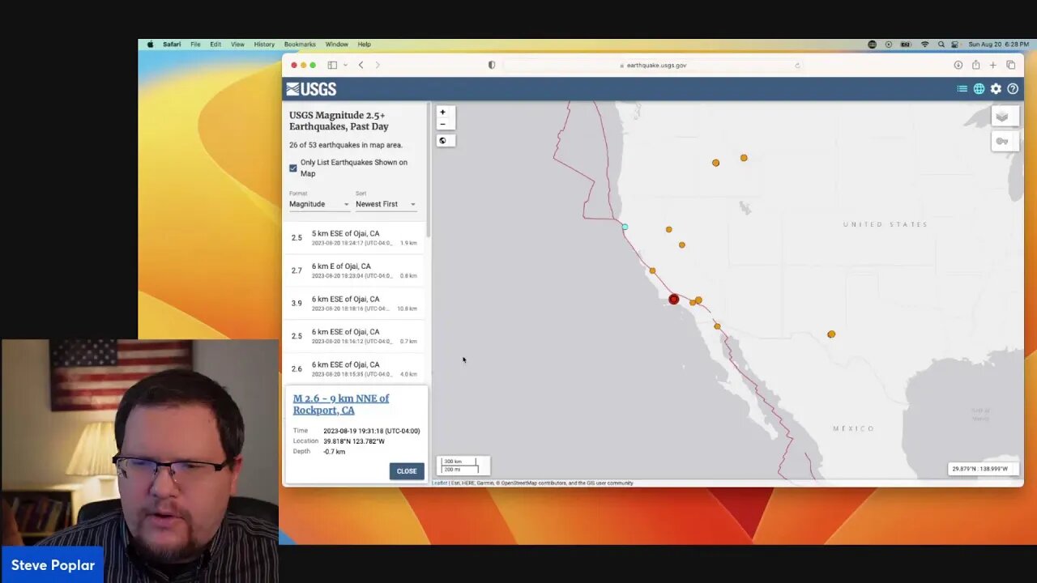Select the cyan earthquake marker near coast

click(625, 227)
